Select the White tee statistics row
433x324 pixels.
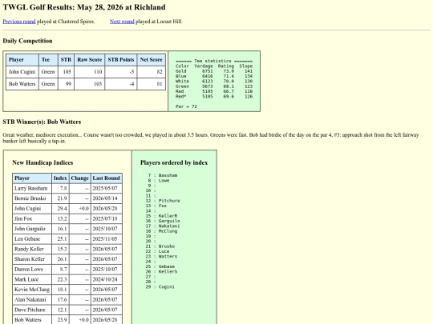click(214, 82)
